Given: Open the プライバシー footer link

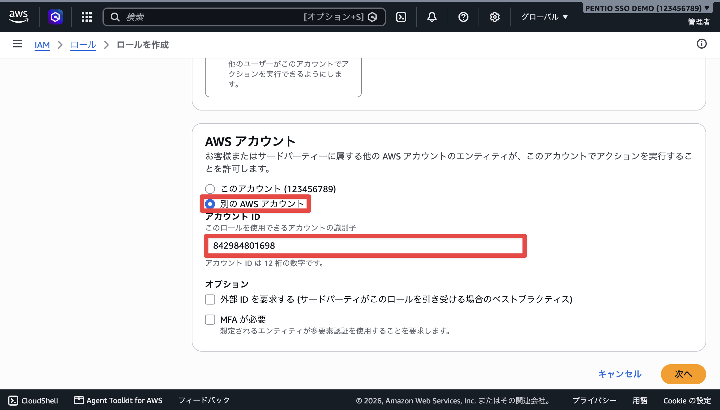Looking at the screenshot, I should click(x=594, y=401).
